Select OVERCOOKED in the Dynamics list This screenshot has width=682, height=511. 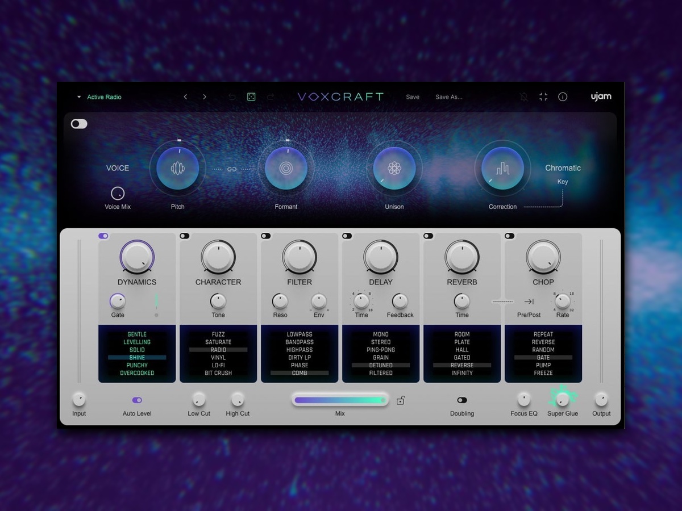[137, 373]
